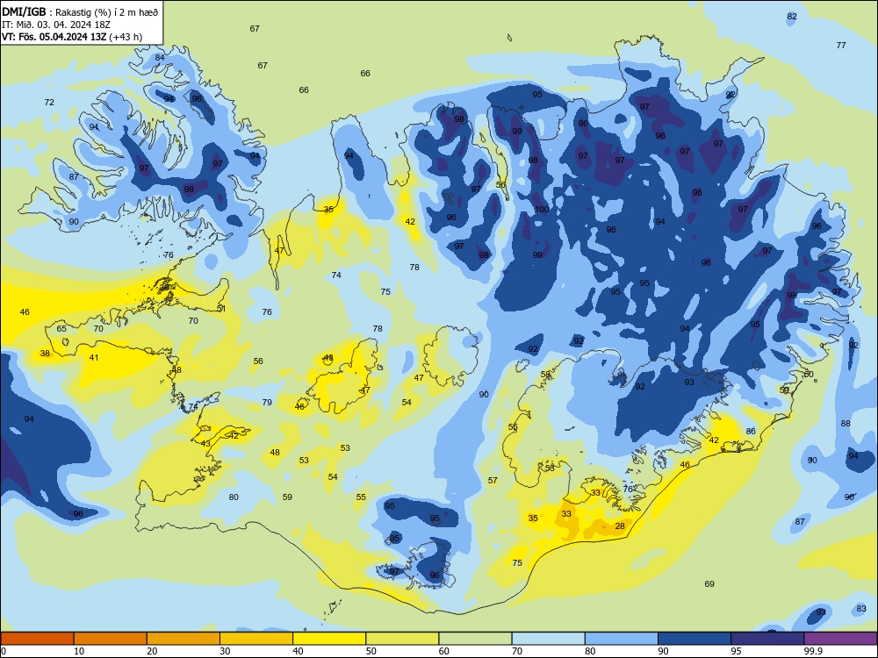
Task: Click the 82 value in the top right
Action: 792,16
